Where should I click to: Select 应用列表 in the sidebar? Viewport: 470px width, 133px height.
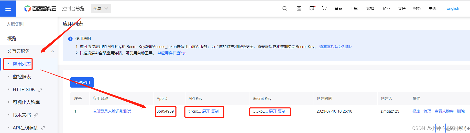[x=22, y=64]
